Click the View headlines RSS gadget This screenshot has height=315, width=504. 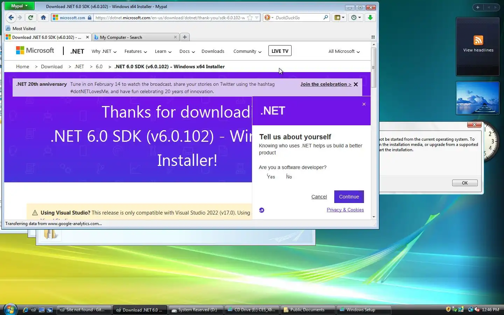click(478, 46)
